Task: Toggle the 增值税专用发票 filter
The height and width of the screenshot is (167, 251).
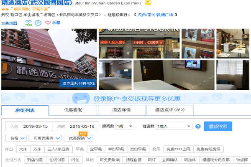Action: (216, 160)
